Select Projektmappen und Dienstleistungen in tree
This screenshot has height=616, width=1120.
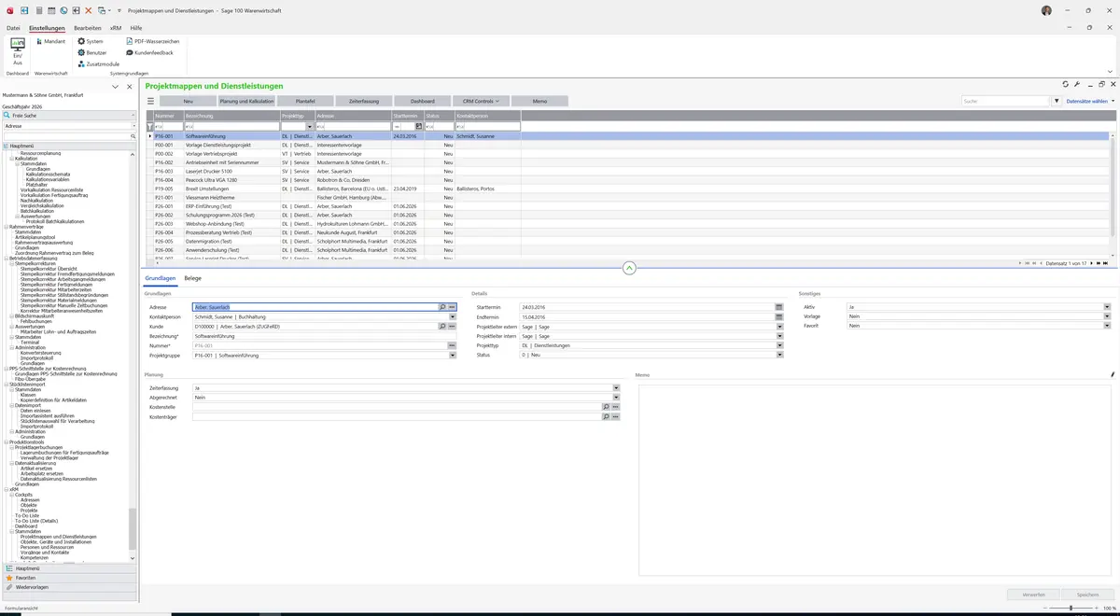58,537
